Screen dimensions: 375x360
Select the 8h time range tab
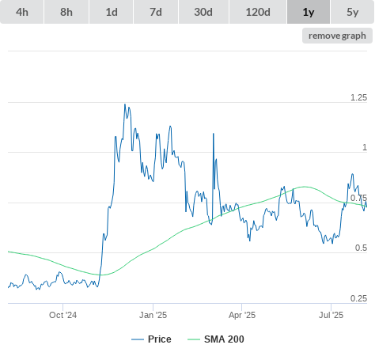pyautogui.click(x=66, y=12)
